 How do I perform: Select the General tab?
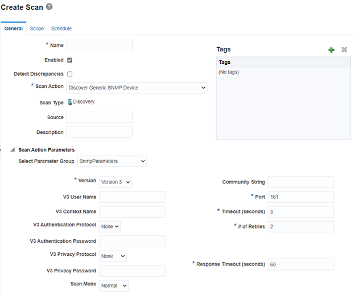(x=14, y=28)
